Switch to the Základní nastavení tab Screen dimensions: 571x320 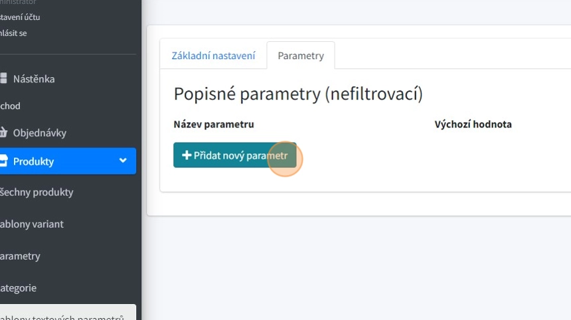pos(213,56)
